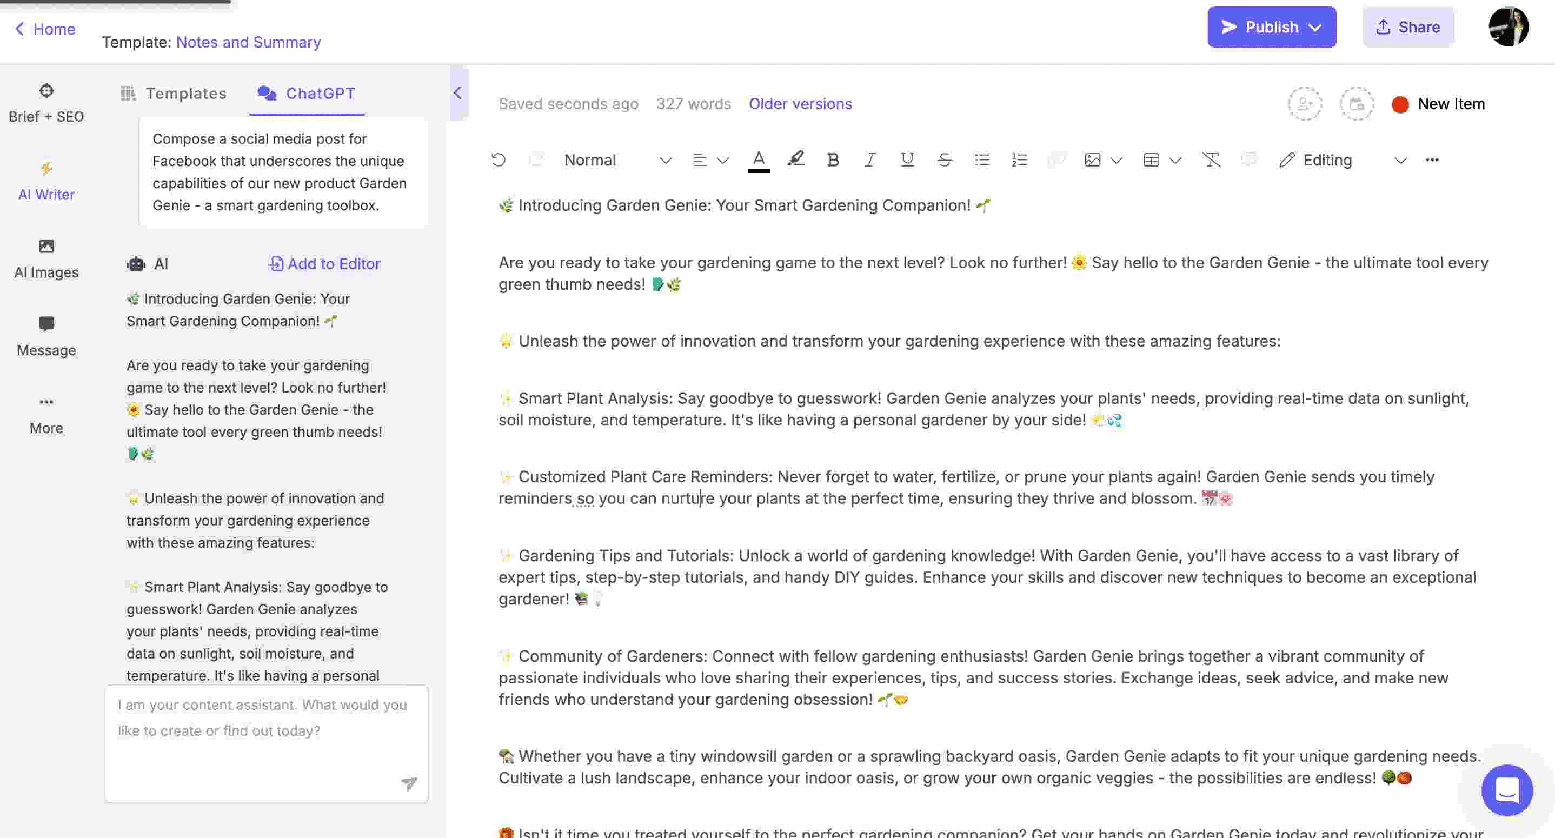Click the 'Smart Plant Analysis' paragraph in editor
This screenshot has height=838, width=1555.
(x=984, y=409)
